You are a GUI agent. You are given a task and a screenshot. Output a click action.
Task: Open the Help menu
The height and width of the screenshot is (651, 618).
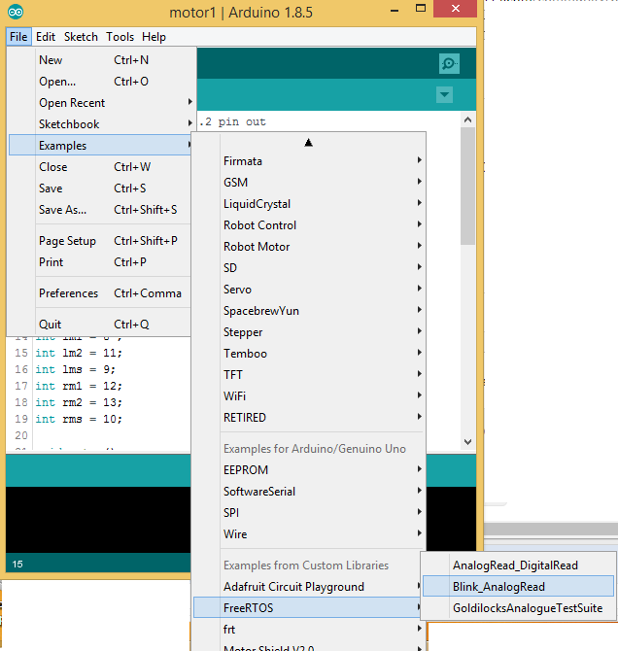(x=154, y=37)
